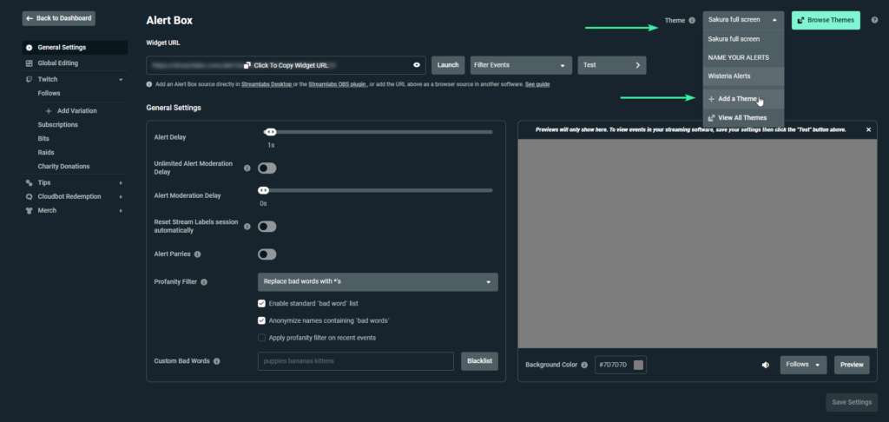This screenshot has height=422, width=889.
Task: Click the copy icon in Widget URL field
Action: pos(247,65)
